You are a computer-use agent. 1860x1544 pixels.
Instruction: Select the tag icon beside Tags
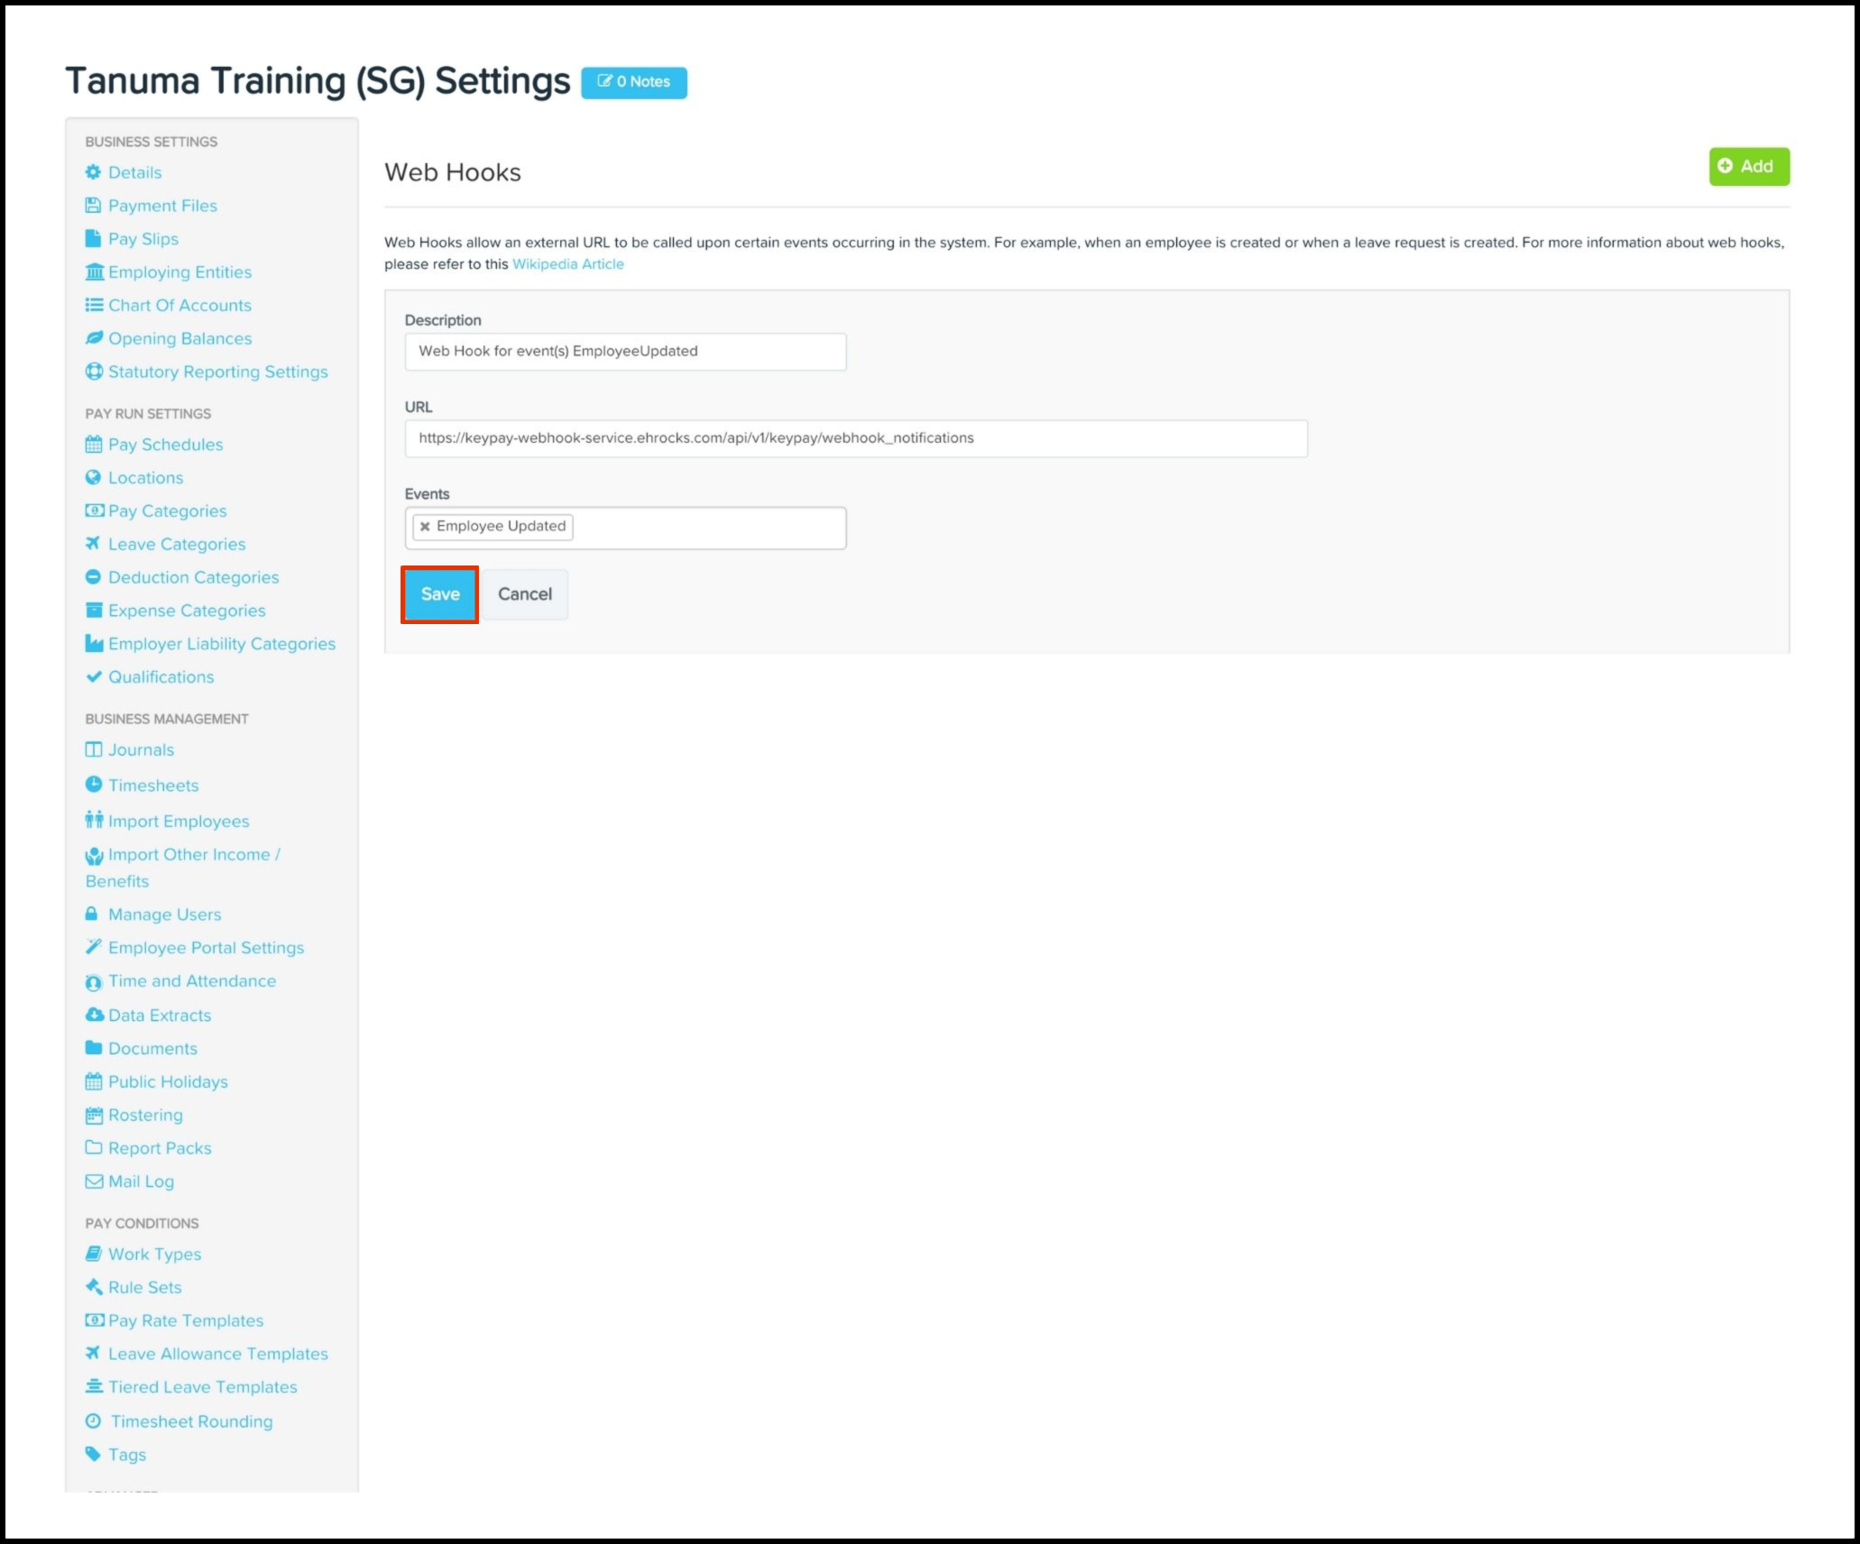94,1454
